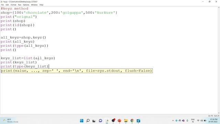Click the string 'chocolate' in the shop dictionary

tap(36, 13)
